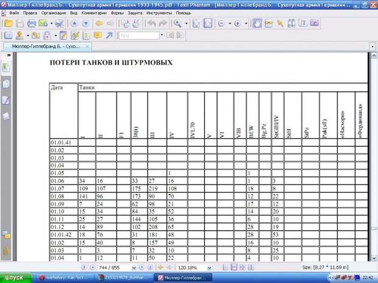Open the Attachments side panel icon
Image resolution: width=378 pixels, height=283 pixels.
(5, 251)
